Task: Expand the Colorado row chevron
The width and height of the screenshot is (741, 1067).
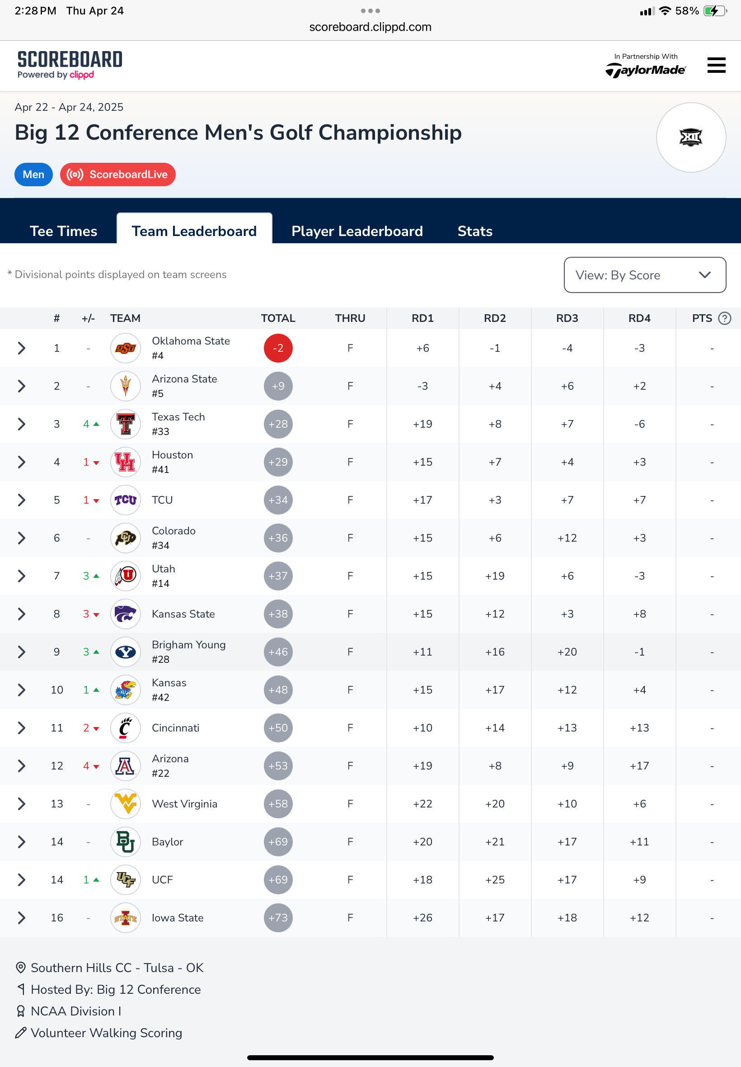Action: (21, 538)
